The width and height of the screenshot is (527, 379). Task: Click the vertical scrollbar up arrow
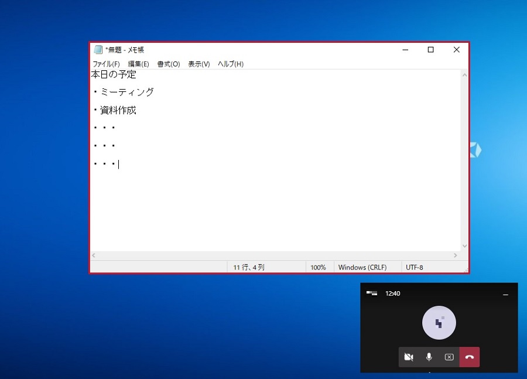pos(464,75)
